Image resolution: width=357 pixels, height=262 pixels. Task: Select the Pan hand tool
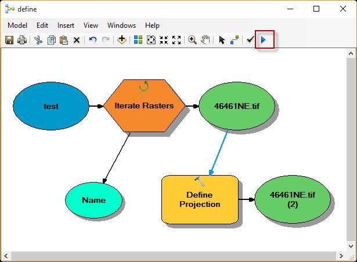click(205, 40)
